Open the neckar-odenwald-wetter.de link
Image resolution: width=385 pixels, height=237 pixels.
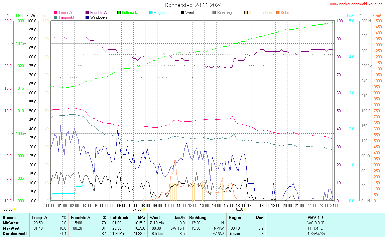coord(356,4)
